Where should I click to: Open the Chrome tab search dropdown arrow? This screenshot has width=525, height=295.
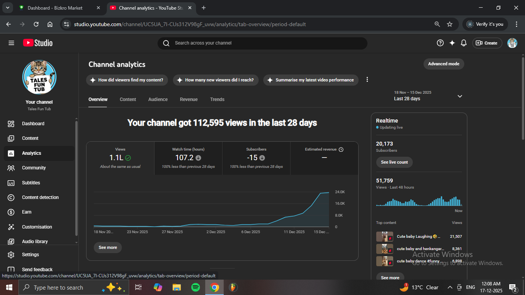7,8
